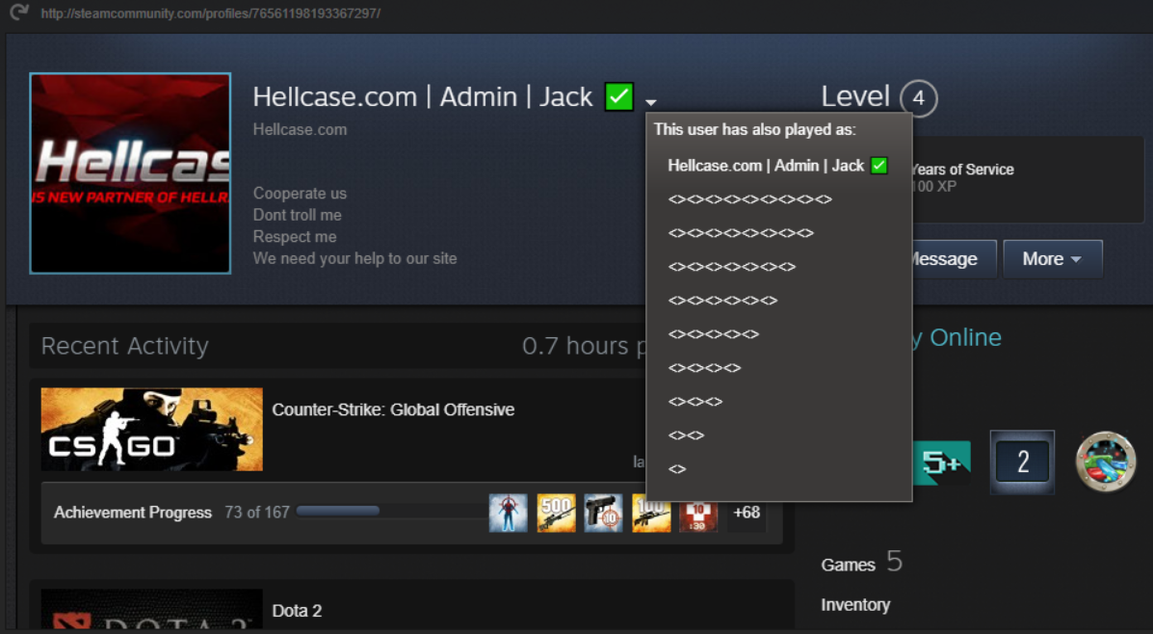Click the teal 5+ badge
The width and height of the screenshot is (1153, 634).
coord(942,462)
